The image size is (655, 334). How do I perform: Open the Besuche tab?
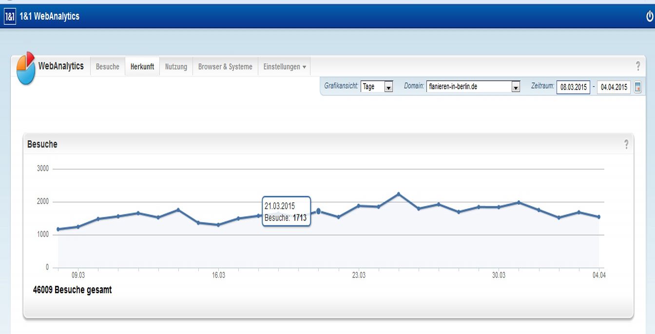point(107,67)
